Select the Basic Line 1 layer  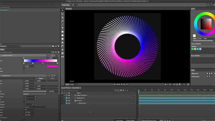[x=83, y=103]
